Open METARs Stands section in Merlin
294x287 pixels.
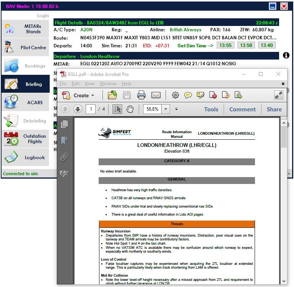25,29
